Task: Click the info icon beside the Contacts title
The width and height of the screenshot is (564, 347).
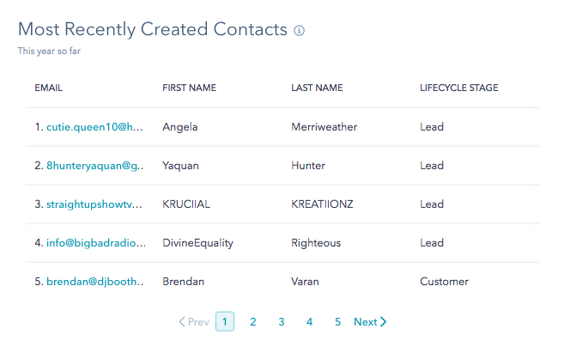Action: 299,31
